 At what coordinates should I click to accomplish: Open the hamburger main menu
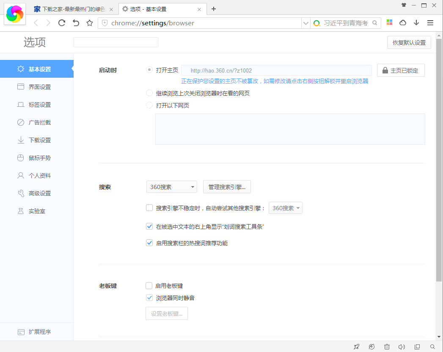point(430,22)
